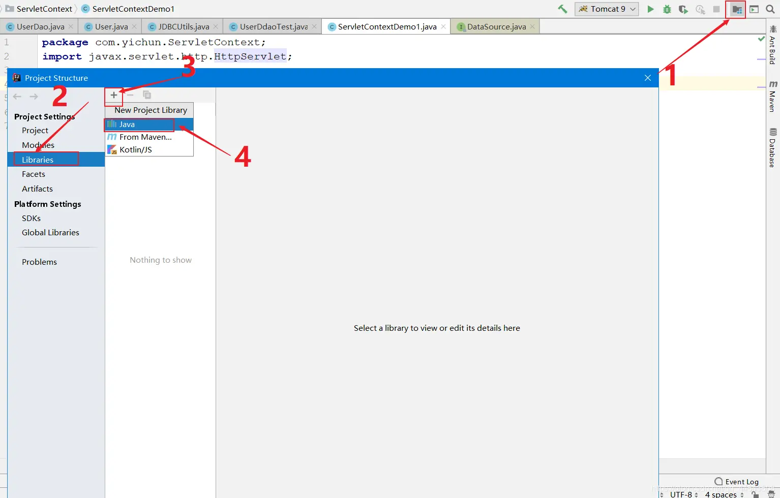The width and height of the screenshot is (780, 498).
Task: Open the Maven tool window
Action: click(772, 96)
